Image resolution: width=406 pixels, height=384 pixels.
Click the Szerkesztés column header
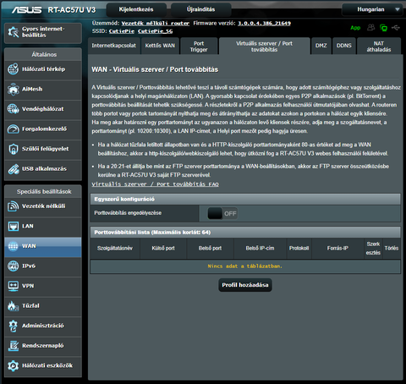373,249
